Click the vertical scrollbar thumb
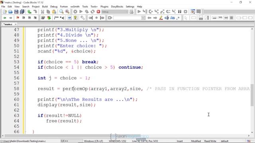This screenshot has height=143, width=255. tap(252, 95)
